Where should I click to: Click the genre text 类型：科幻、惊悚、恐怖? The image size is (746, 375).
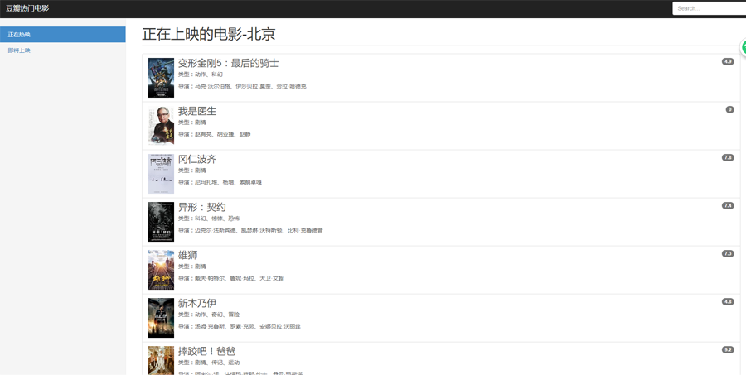coord(209,219)
